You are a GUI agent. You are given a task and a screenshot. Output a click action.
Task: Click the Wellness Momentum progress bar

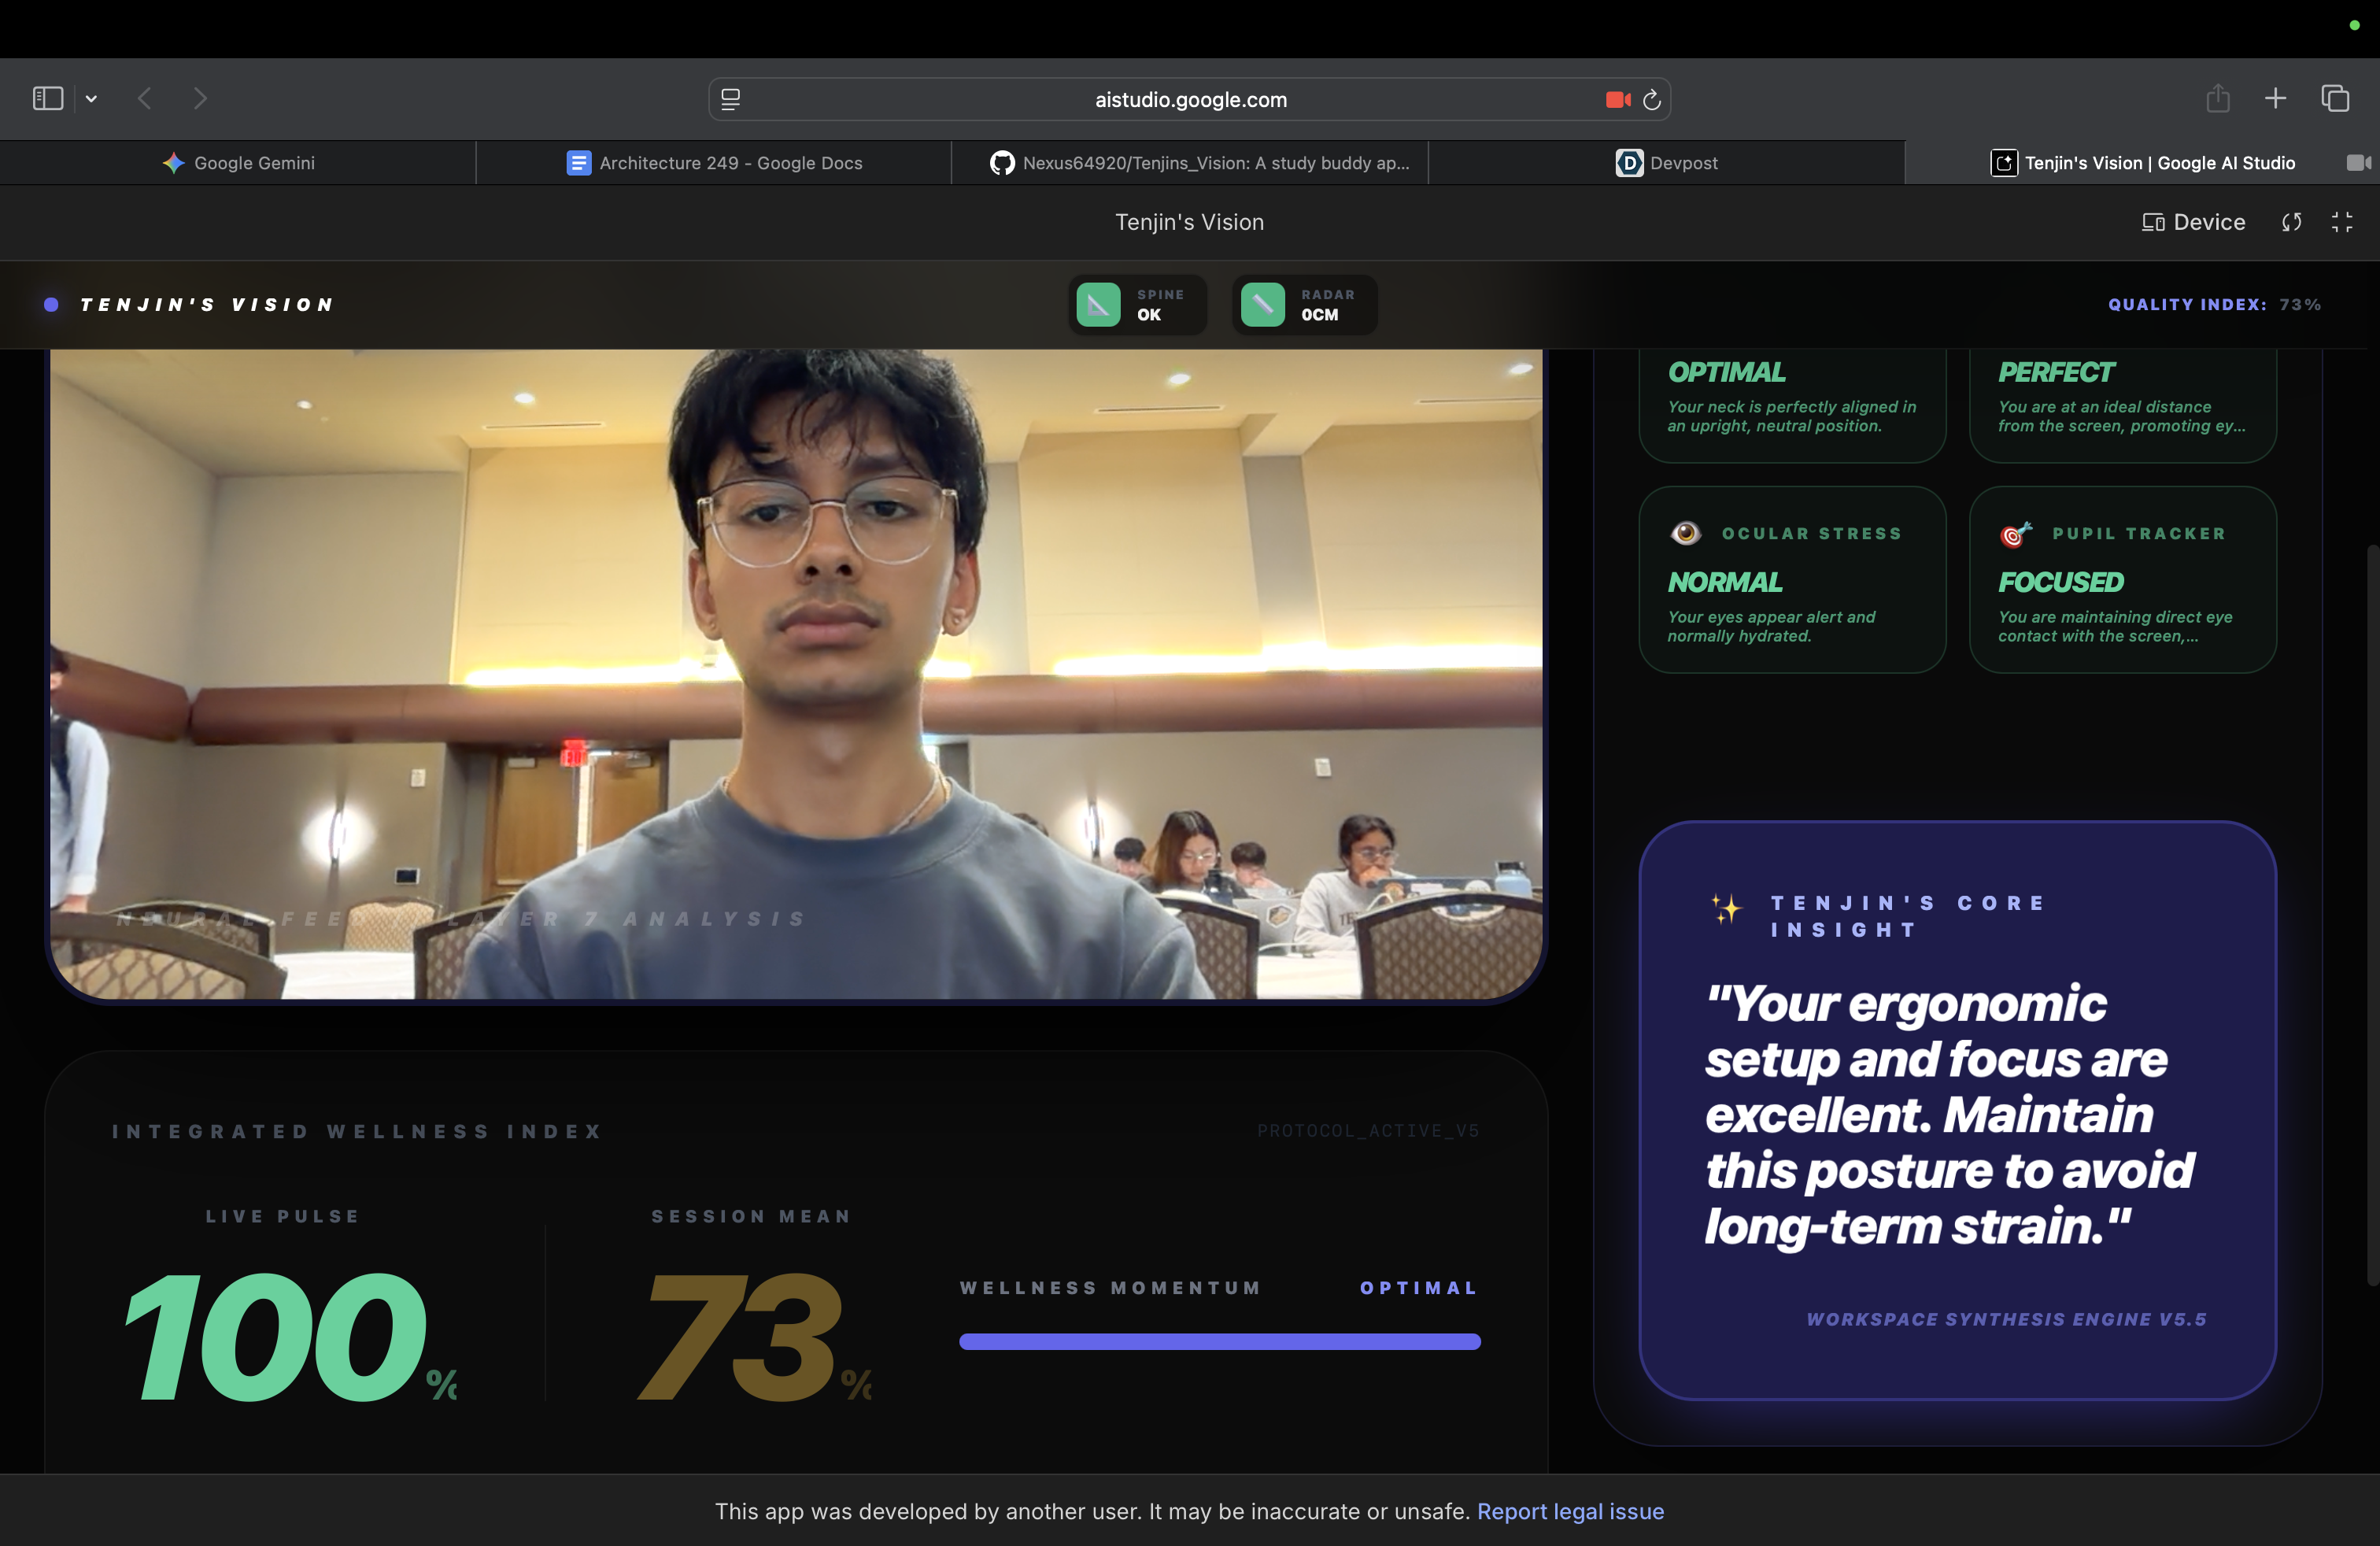(1219, 1341)
